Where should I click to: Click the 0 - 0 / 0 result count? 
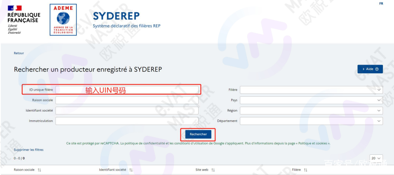19,158
